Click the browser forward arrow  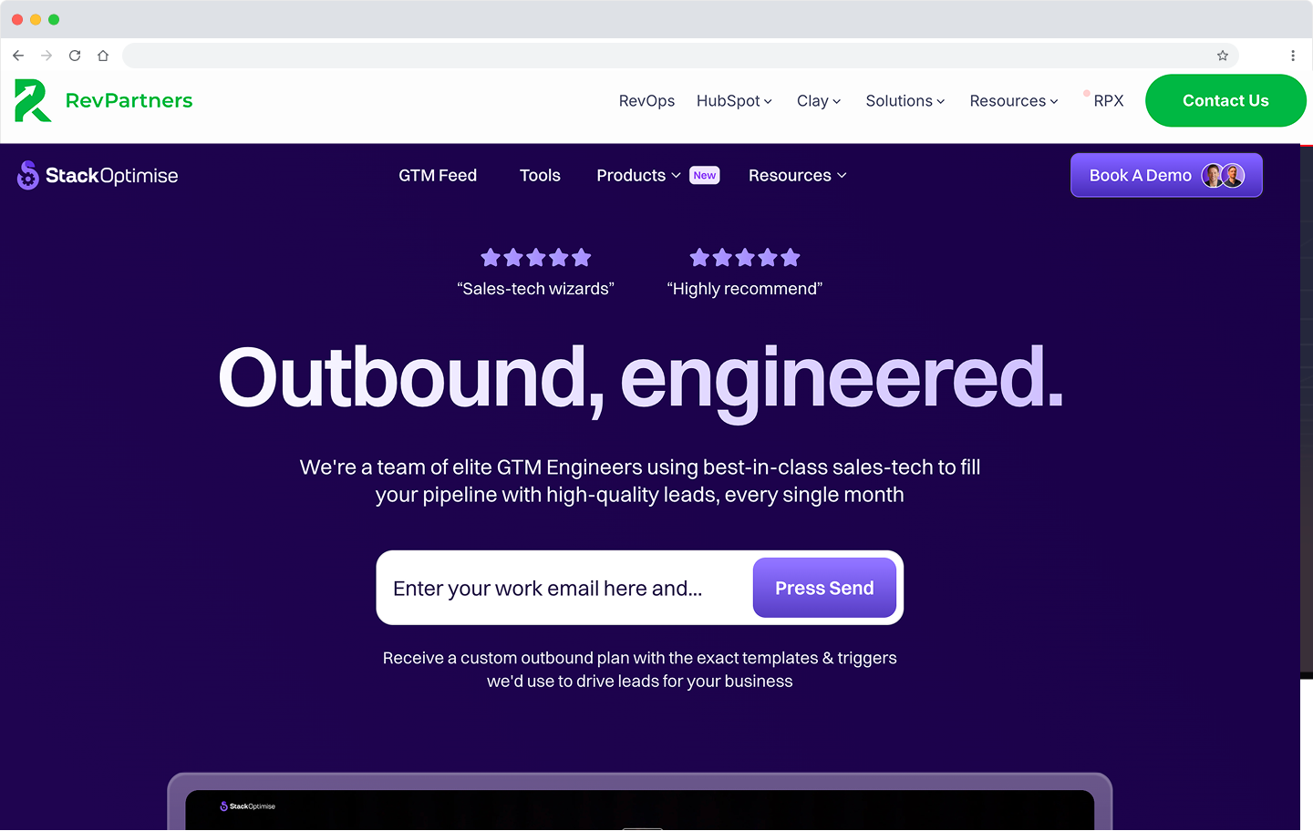(47, 56)
